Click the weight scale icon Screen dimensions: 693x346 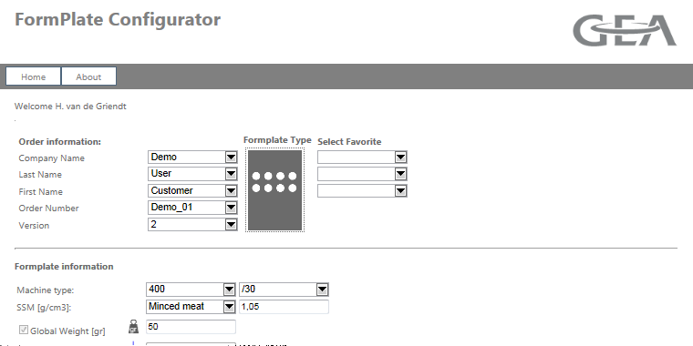pyautogui.click(x=133, y=327)
